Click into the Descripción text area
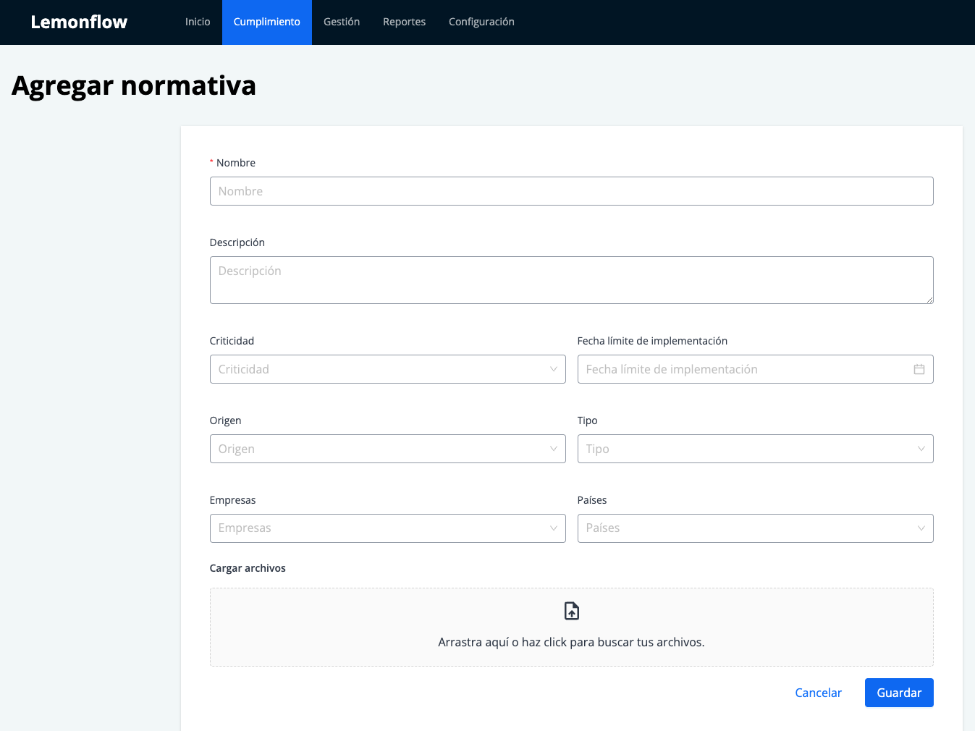The height and width of the screenshot is (731, 975). pos(572,280)
